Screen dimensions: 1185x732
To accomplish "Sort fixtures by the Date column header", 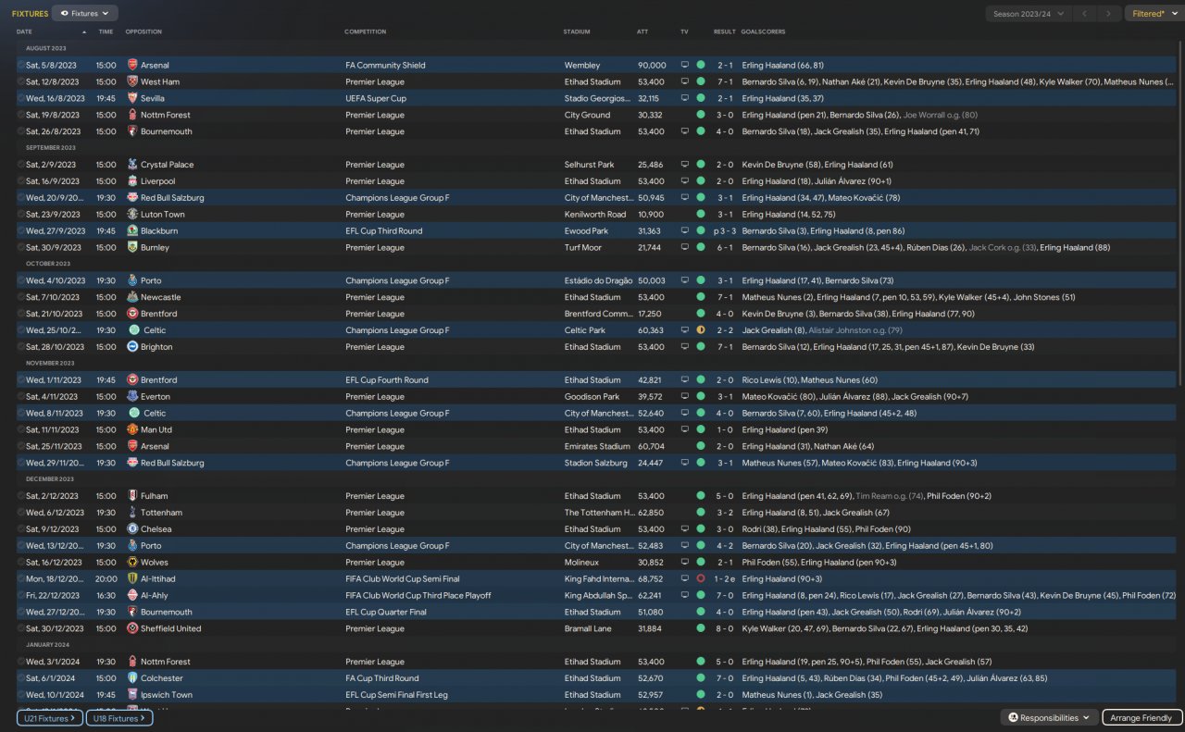I will coord(24,31).
